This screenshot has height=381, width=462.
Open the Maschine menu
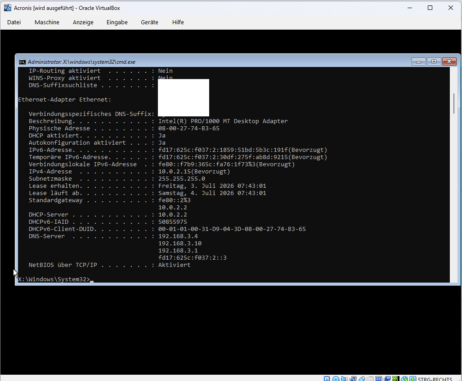coord(47,22)
